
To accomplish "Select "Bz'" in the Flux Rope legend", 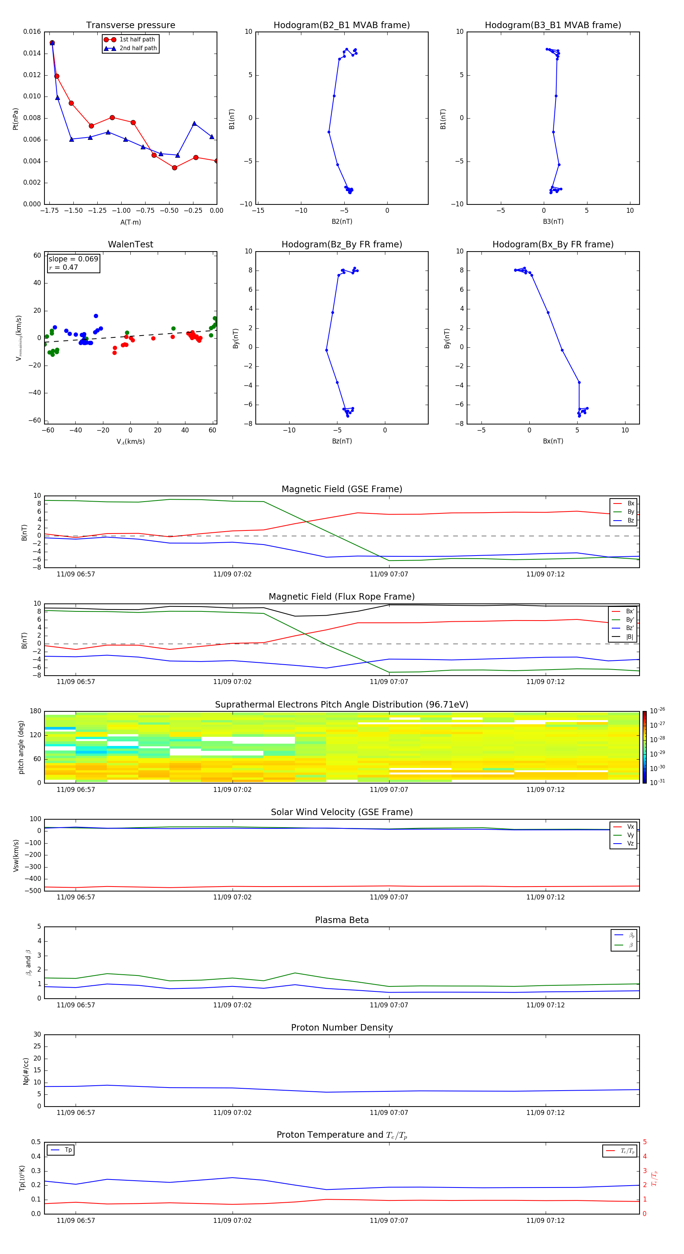I will [x=623, y=629].
